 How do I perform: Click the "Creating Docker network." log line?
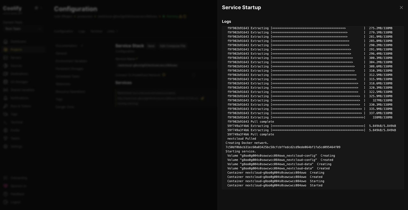(247, 143)
